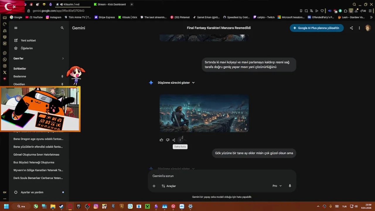
Task: Open Dark Souls Berserker Cerberus chat
Action: click(38, 178)
